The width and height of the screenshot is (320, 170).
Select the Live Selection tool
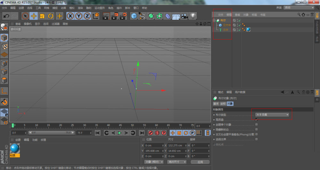[25, 16]
